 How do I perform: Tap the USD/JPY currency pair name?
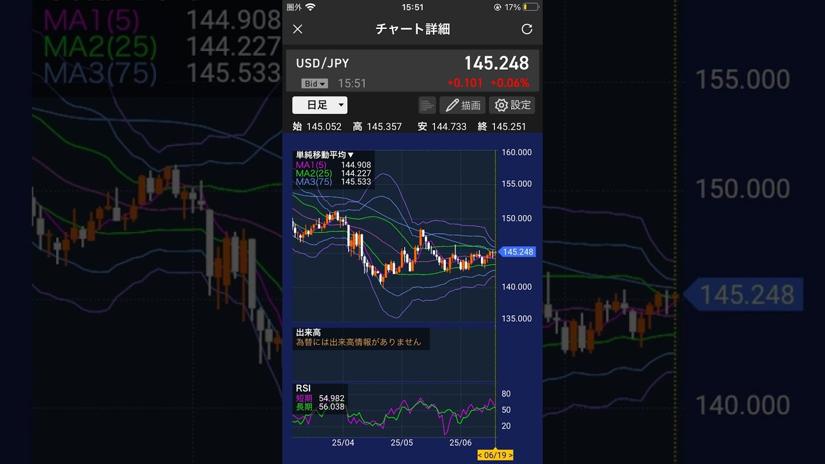322,63
